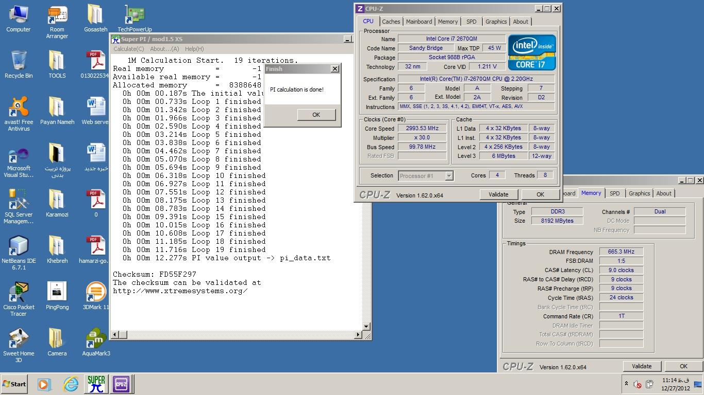The image size is (704, 395).
Task: Open the About...(A) menu in Super PI
Action: tap(164, 49)
